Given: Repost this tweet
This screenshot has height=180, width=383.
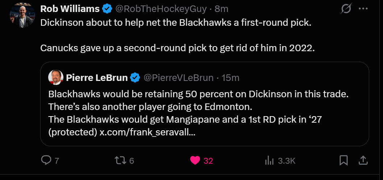Looking at the screenshot, I should pyautogui.click(x=120, y=160).
